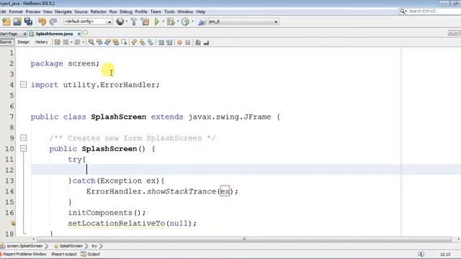Click the Build Project hammer icon
This screenshot has width=461, height=259.
coord(134,22)
